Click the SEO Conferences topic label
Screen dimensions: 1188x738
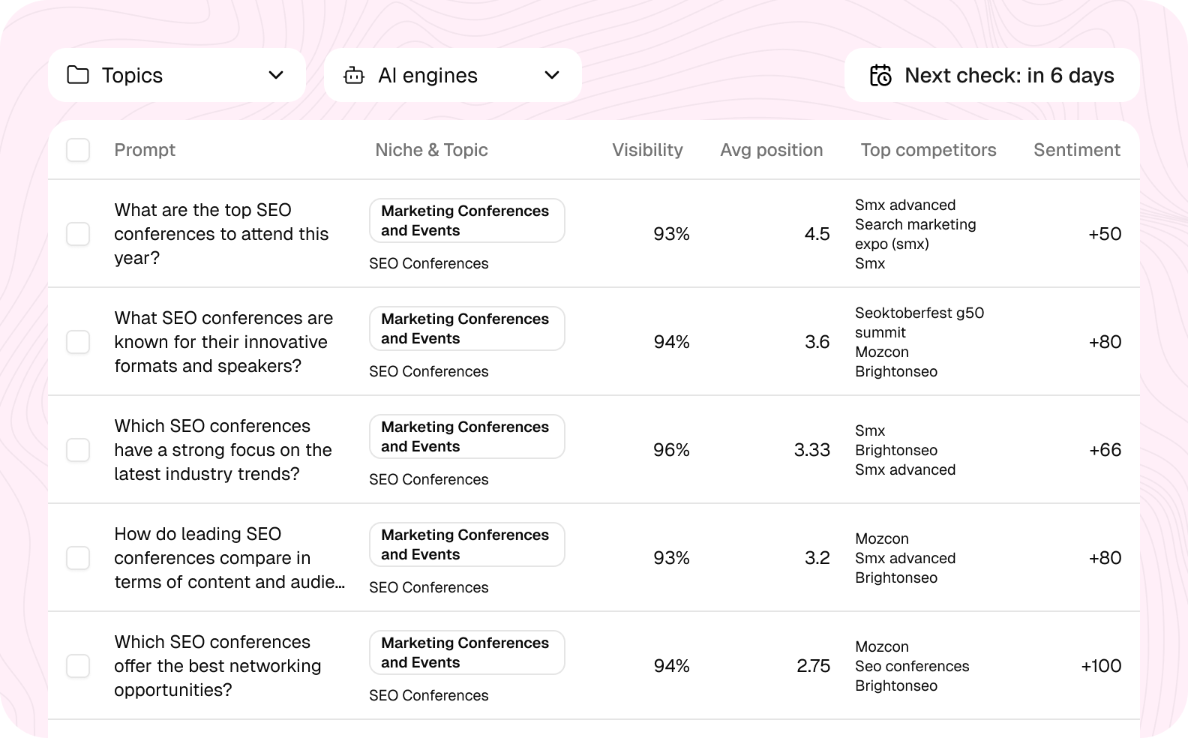tap(428, 263)
